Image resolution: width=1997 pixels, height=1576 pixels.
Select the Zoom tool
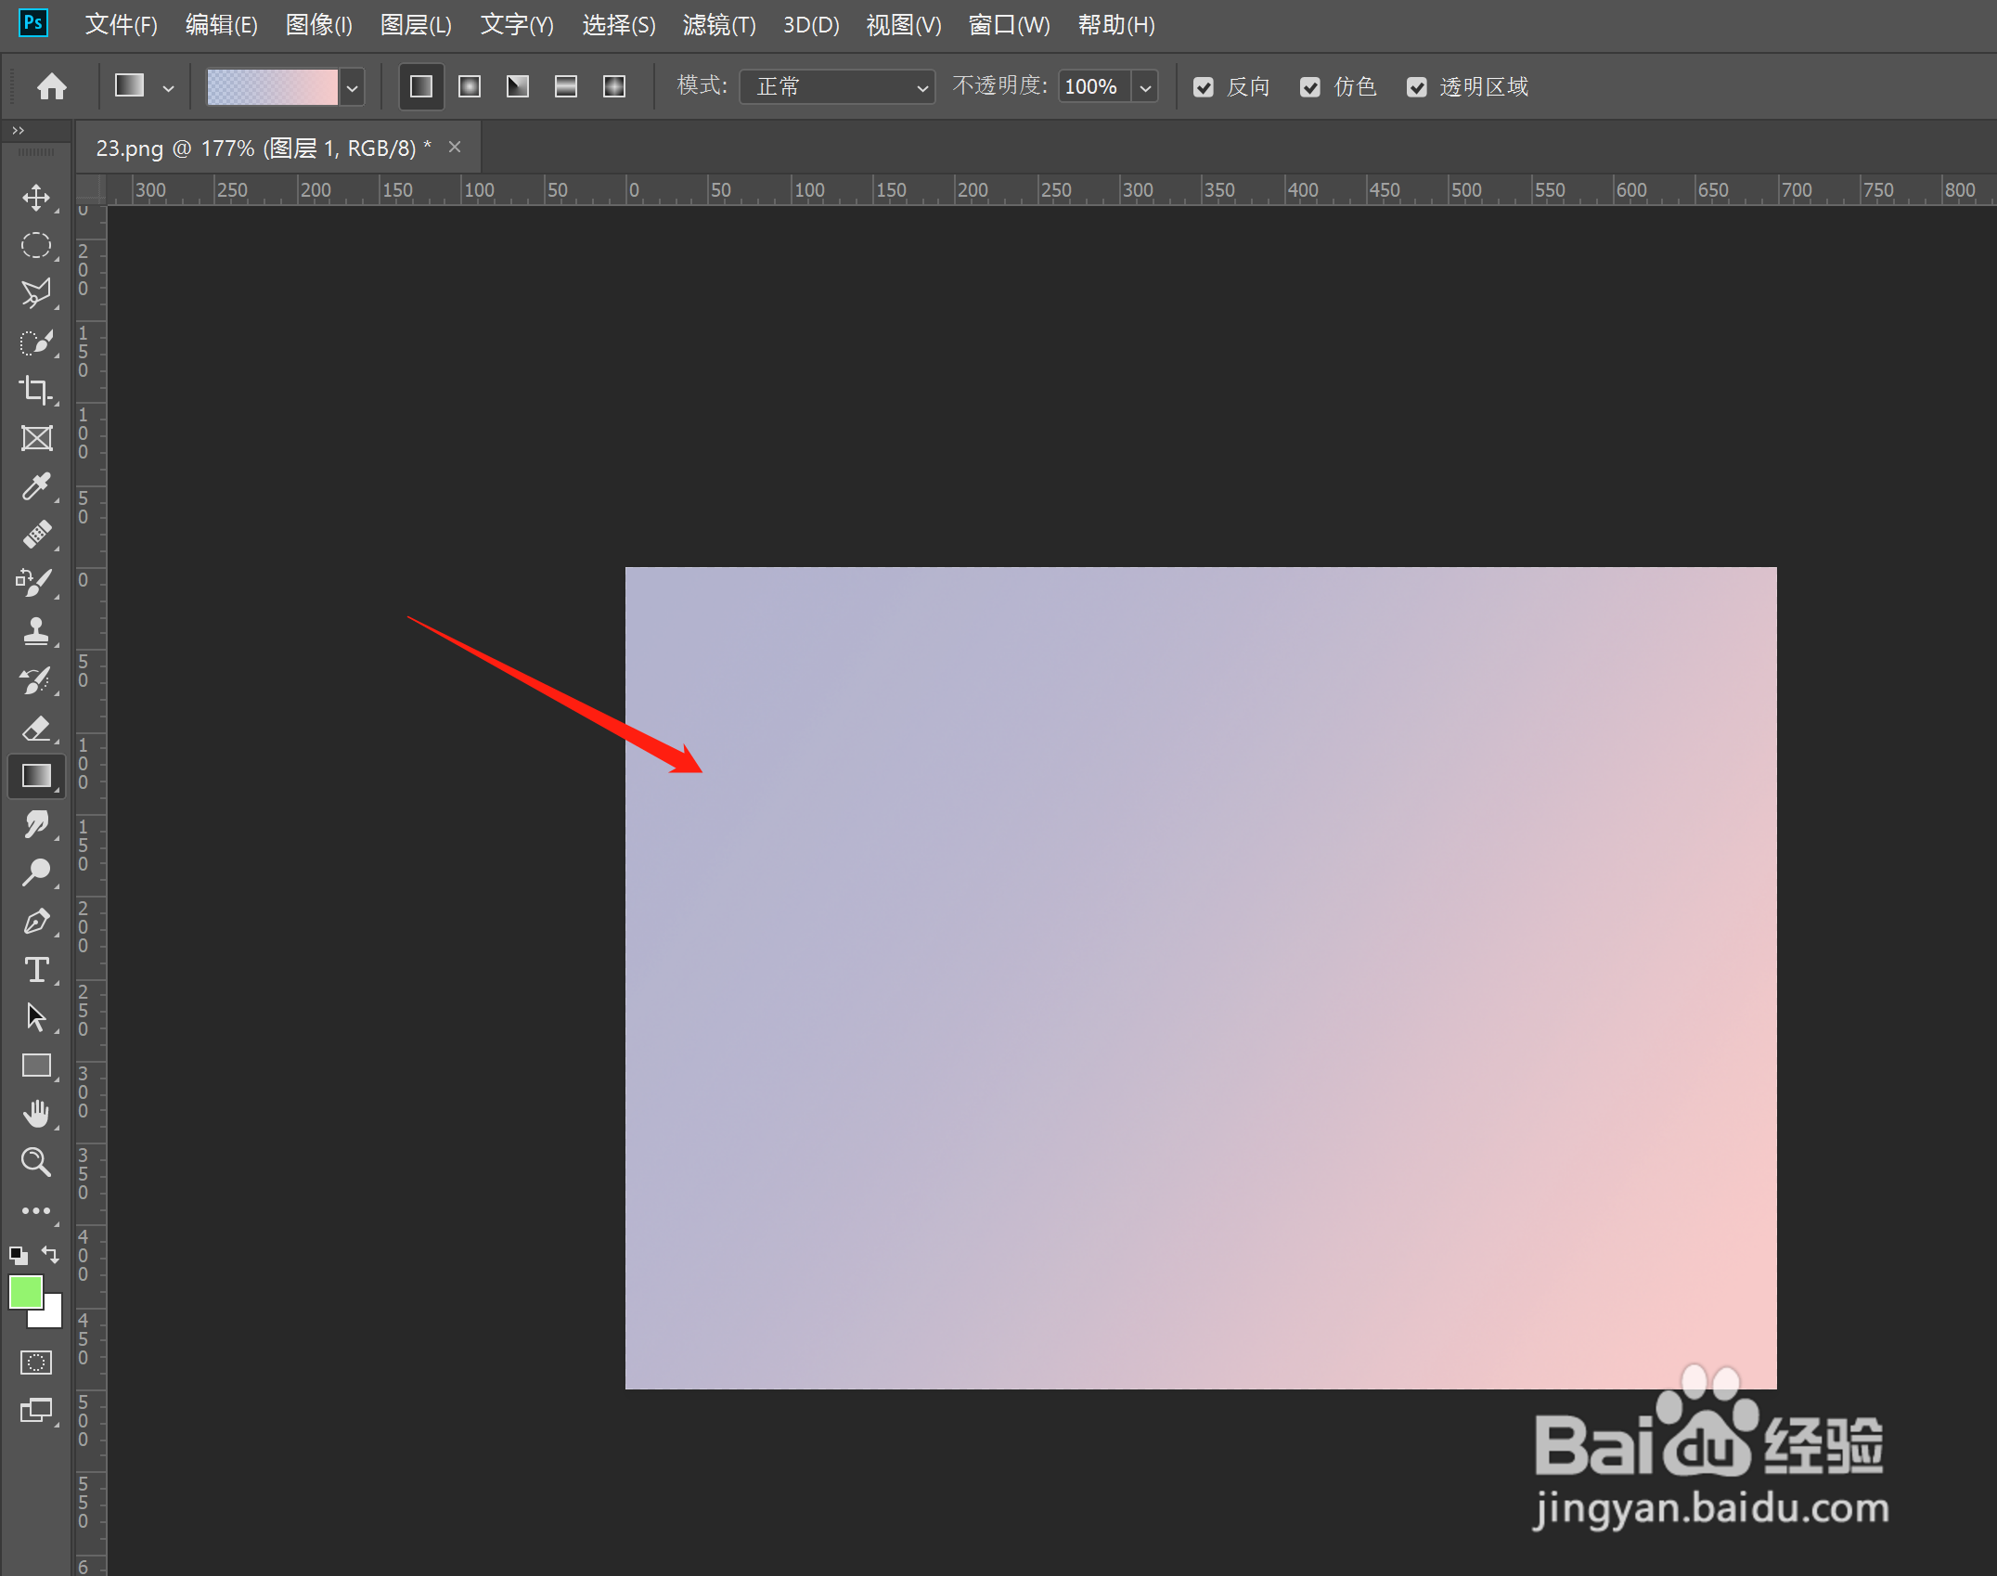36,1162
